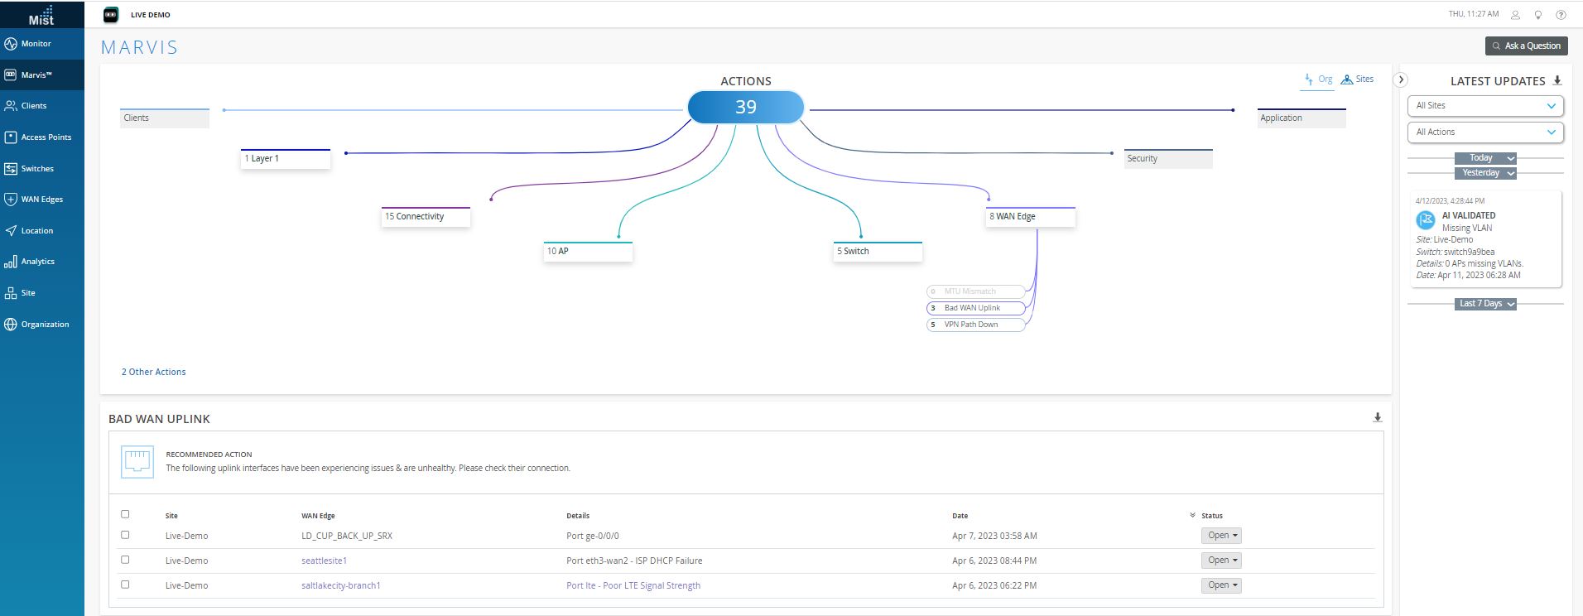1583x616 pixels.
Task: Open the All Sites dropdown
Action: pyautogui.click(x=1485, y=106)
